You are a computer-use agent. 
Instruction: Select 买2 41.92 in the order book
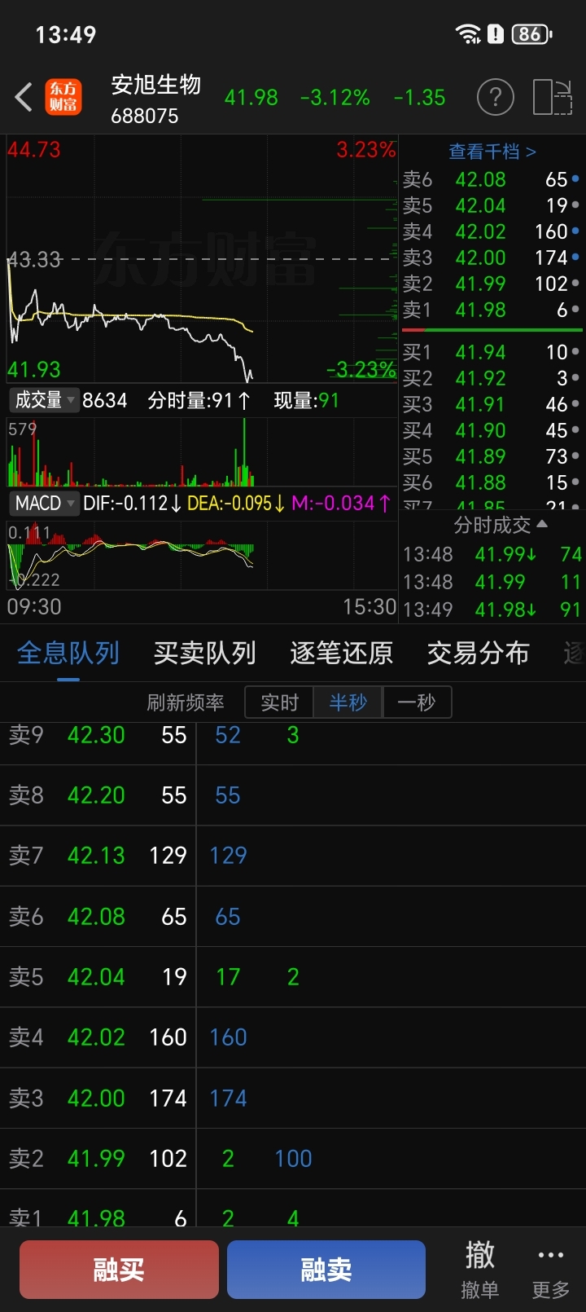(x=492, y=378)
